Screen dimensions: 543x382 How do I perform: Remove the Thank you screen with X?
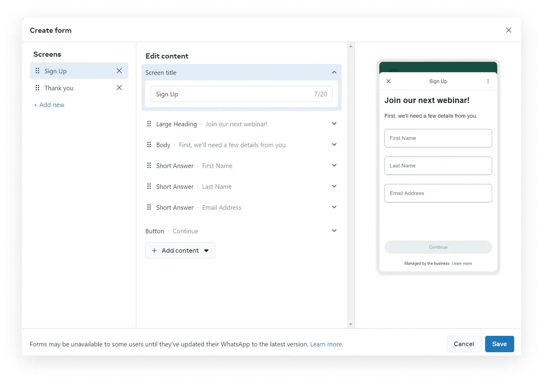[119, 88]
